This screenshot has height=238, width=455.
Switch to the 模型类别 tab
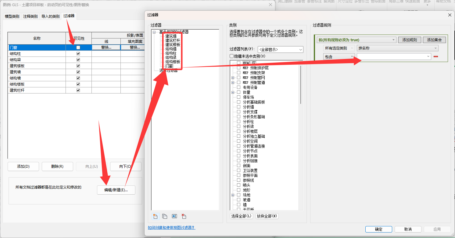12,16
